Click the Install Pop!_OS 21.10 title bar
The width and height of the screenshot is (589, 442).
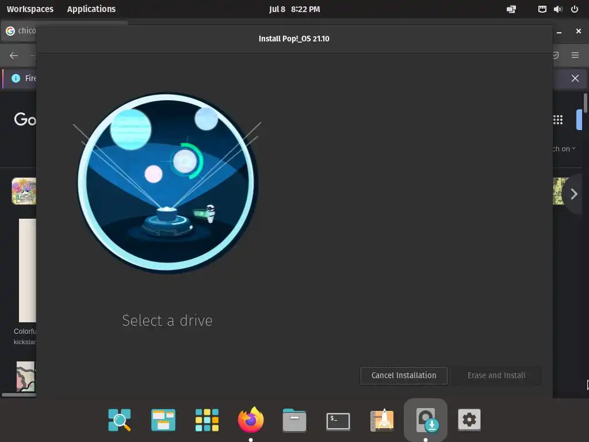pyautogui.click(x=294, y=39)
